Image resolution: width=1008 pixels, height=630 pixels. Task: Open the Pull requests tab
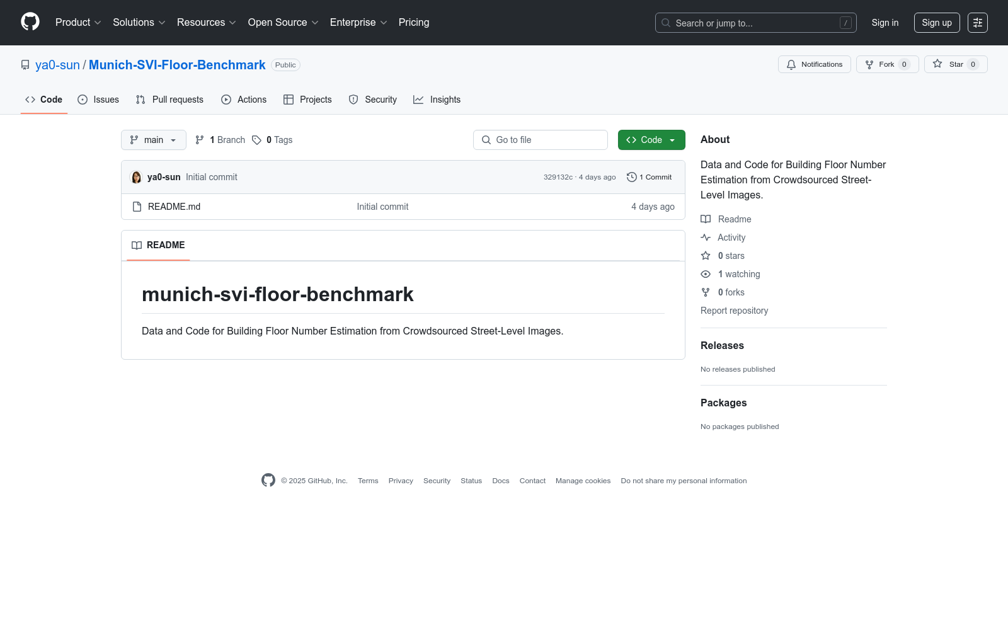[169, 100]
